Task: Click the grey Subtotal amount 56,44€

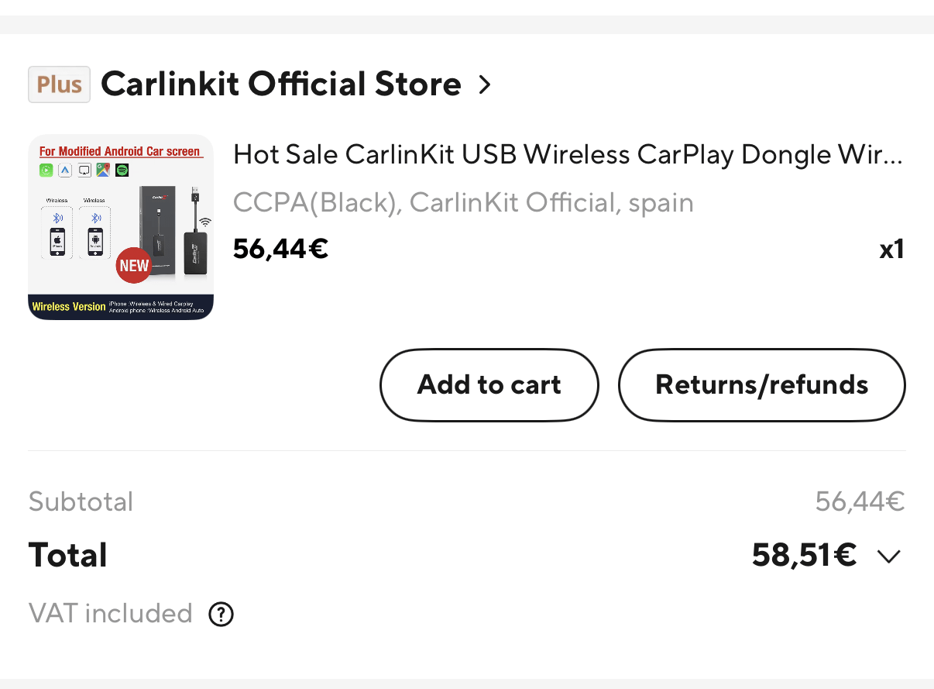Action: (x=860, y=501)
